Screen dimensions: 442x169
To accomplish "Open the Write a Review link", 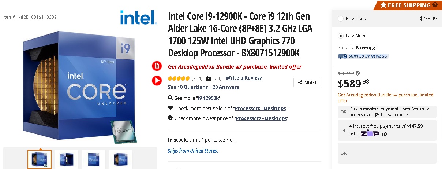I will click(243, 78).
